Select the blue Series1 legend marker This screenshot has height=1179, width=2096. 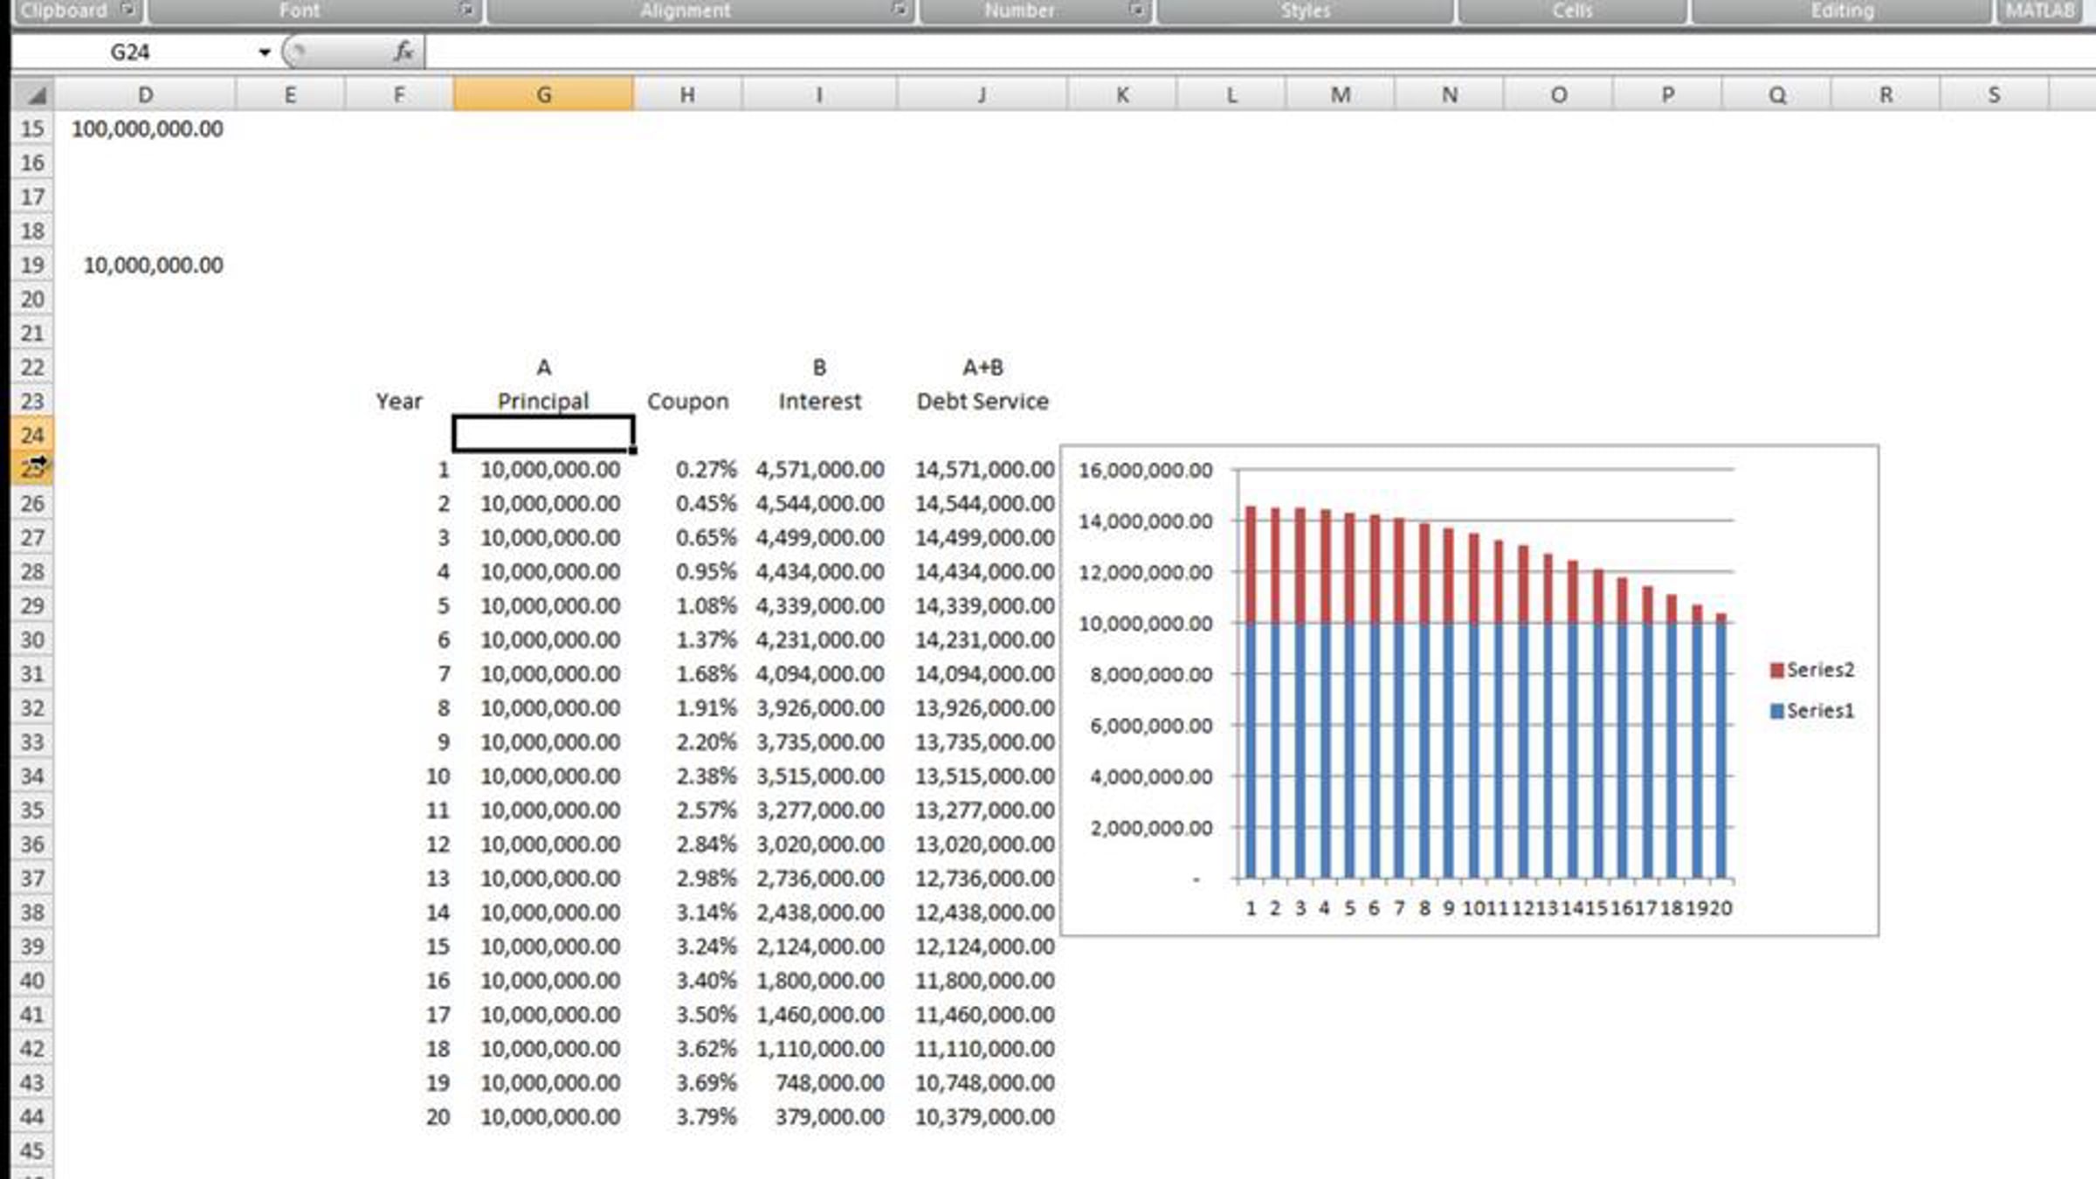coord(1776,711)
